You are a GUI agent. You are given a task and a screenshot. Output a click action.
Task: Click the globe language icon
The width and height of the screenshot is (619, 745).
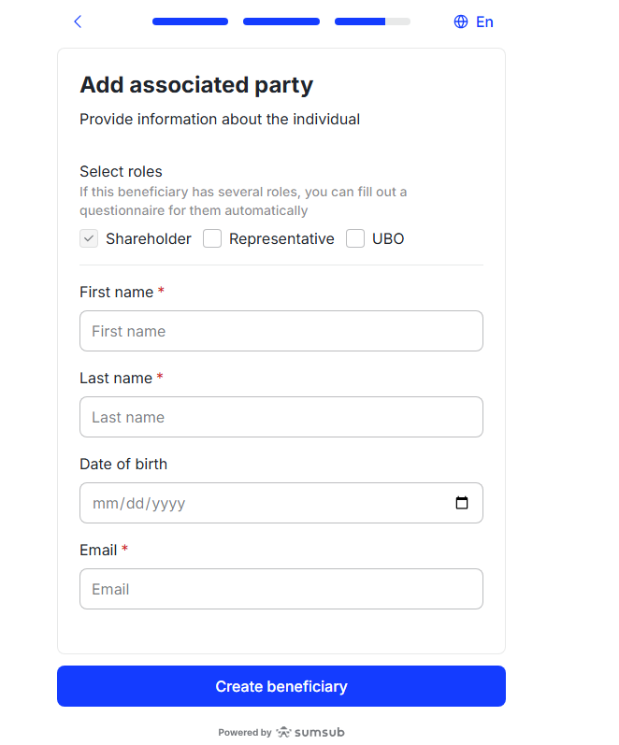tap(461, 21)
